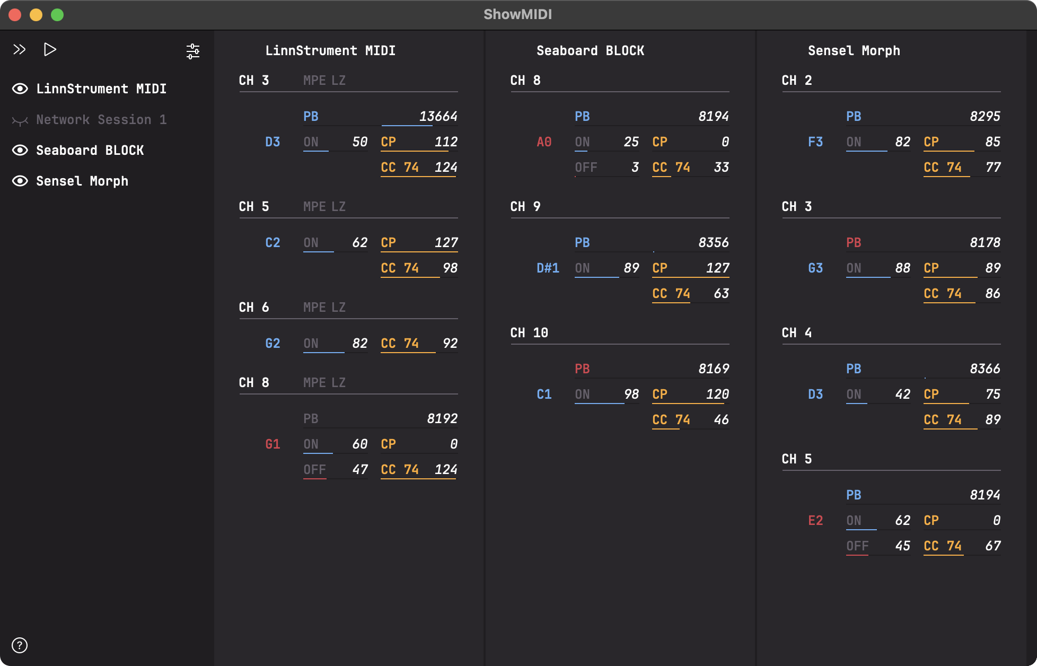Select Network Session 1 in sidebar
Image resolution: width=1037 pixels, height=666 pixels.
click(101, 119)
